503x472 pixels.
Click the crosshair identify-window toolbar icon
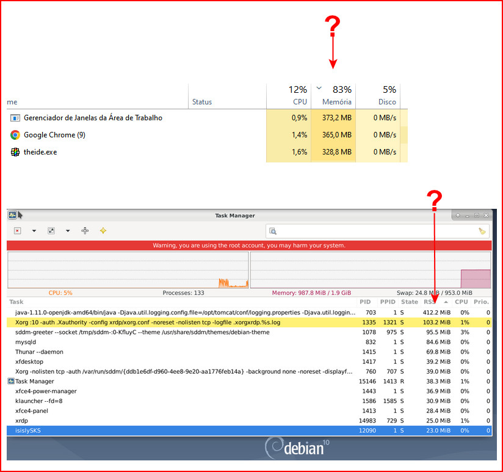85,231
